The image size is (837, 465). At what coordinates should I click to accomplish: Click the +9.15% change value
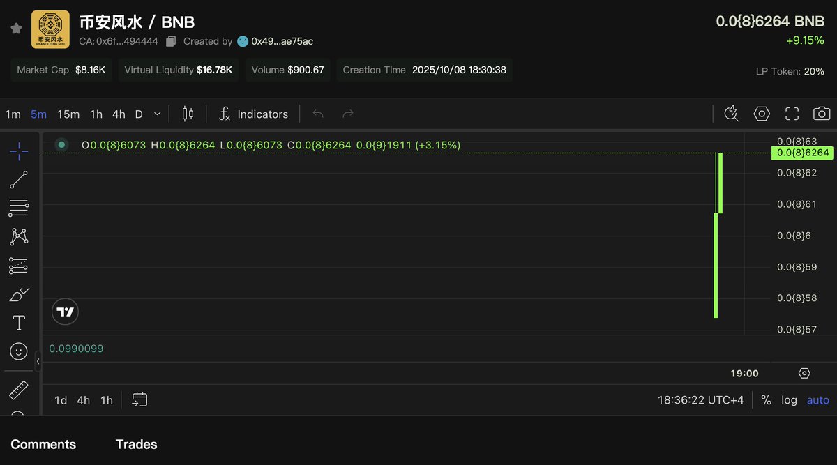[x=805, y=40]
